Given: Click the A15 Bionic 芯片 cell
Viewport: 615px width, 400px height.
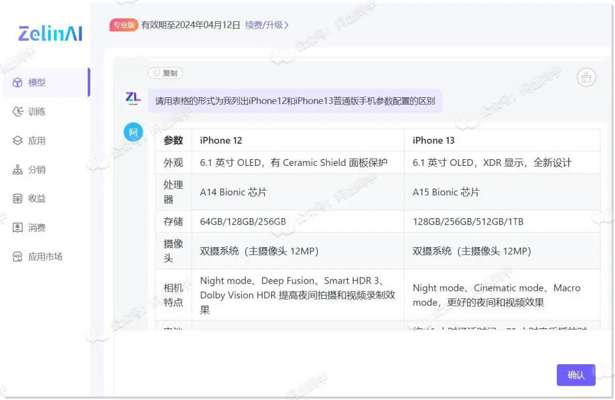Looking at the screenshot, I should click(502, 192).
